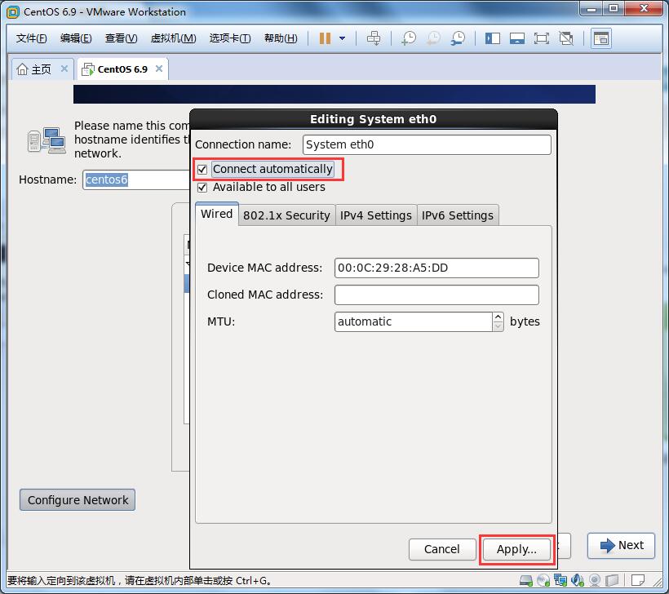Click the "Cloned MAC address:" label

pyautogui.click(x=265, y=295)
